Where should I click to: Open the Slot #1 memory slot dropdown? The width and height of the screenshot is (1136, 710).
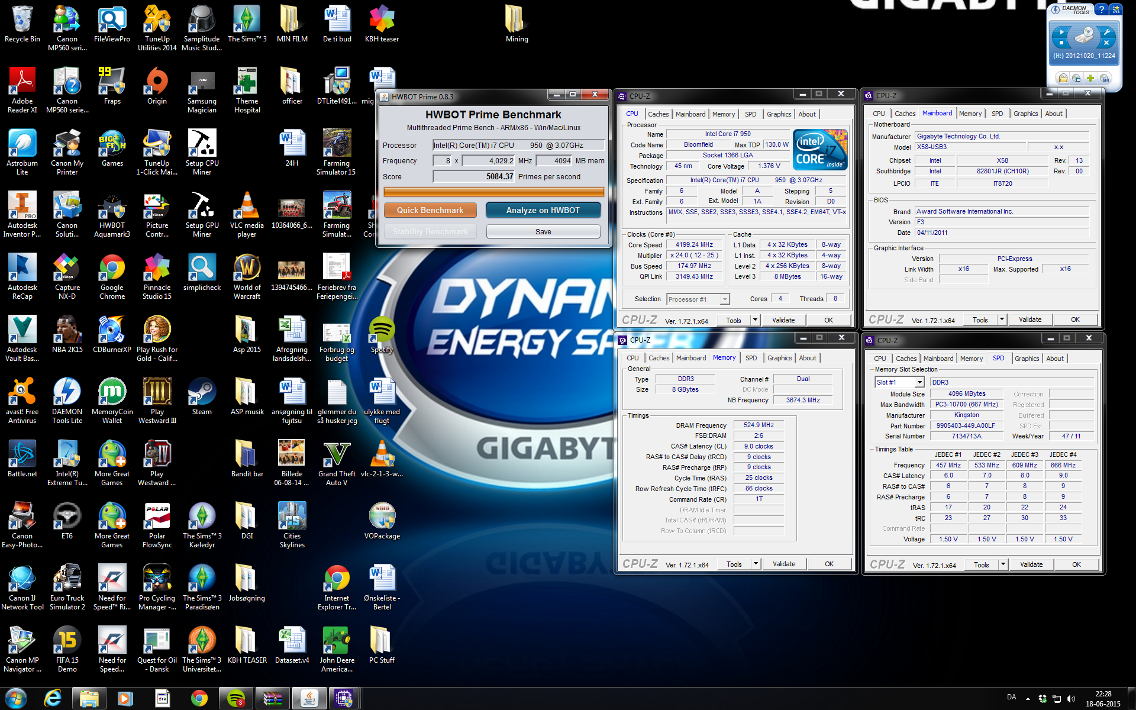pyautogui.click(x=899, y=382)
